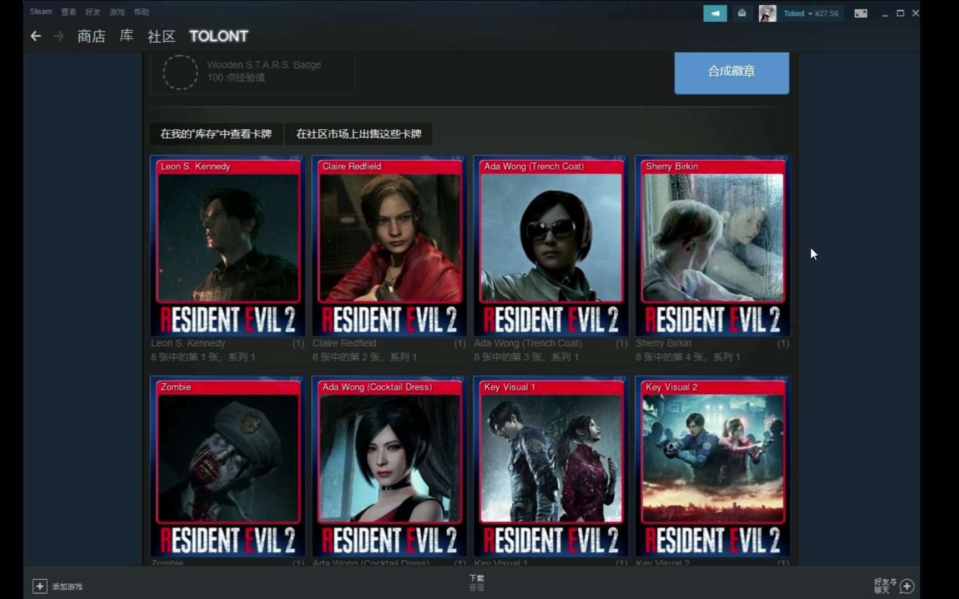Go back with the left arrow

[36, 36]
